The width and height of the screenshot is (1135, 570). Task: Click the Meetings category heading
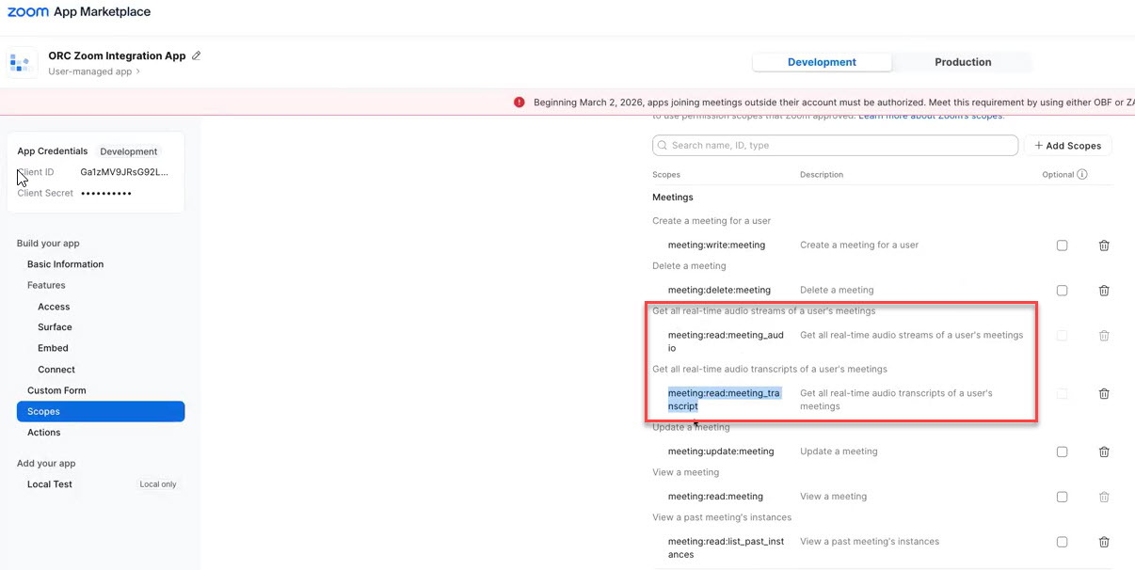pyautogui.click(x=672, y=198)
